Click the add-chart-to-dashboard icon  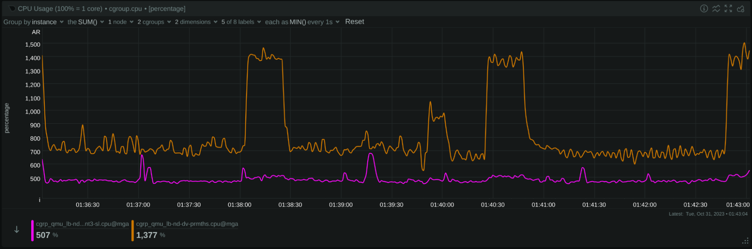click(741, 9)
